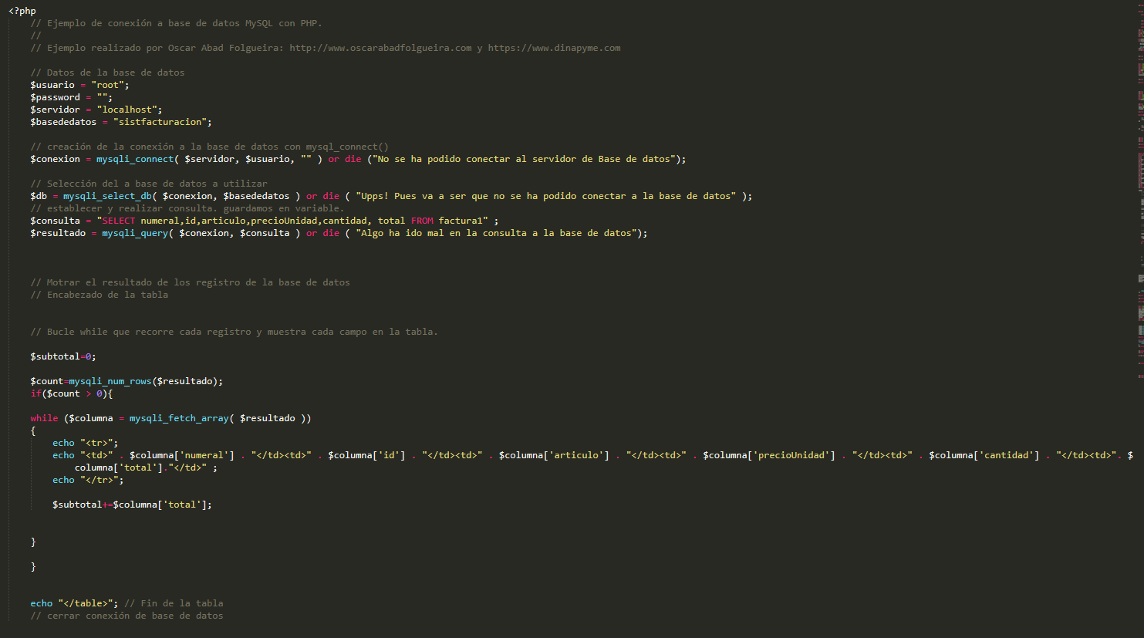The image size is (1144, 638).
Task: Click the $usuario variable declaration line
Action: click(80, 85)
